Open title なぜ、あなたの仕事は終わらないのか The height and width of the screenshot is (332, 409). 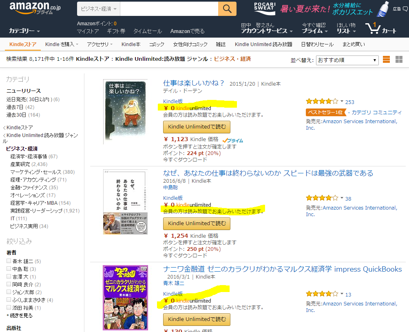click(268, 173)
